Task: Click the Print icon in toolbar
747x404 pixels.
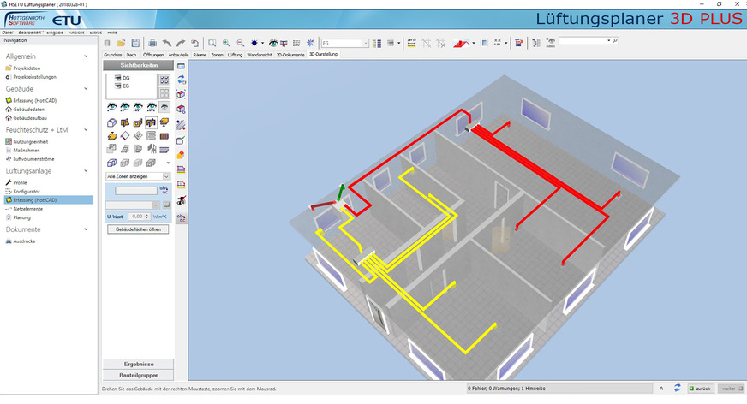Action: coord(152,42)
